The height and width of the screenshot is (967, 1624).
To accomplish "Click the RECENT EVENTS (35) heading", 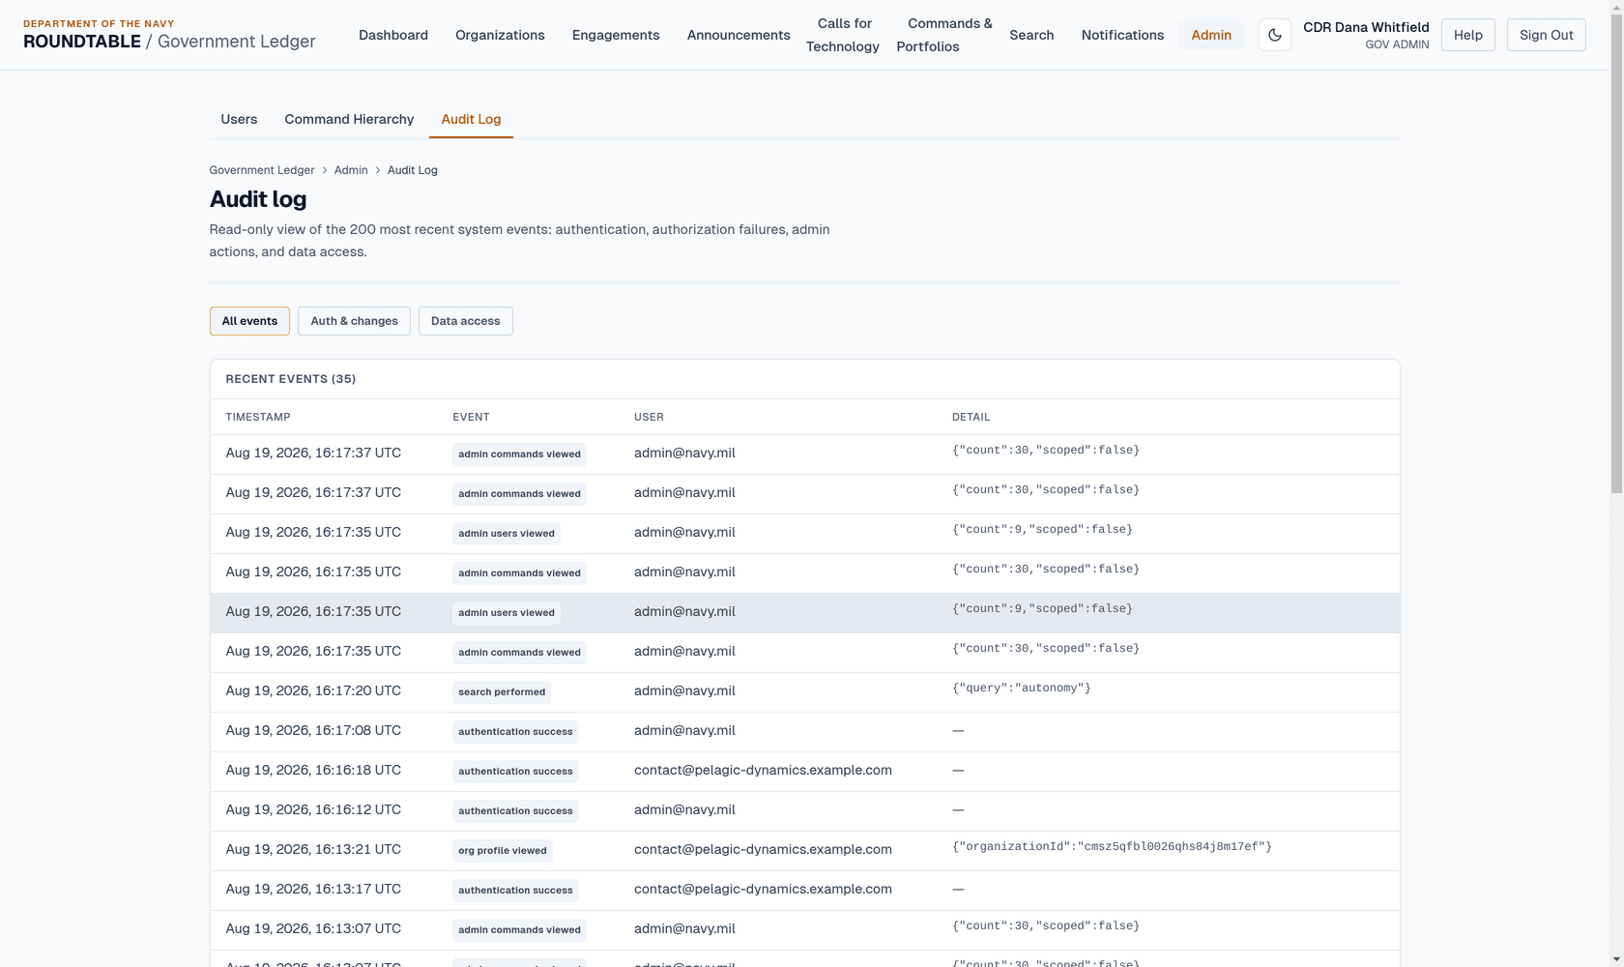I will (x=291, y=379).
